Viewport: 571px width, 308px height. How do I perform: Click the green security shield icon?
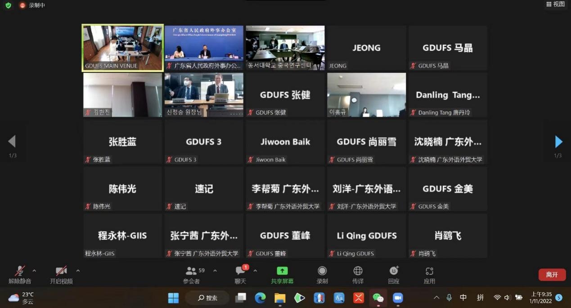pos(8,5)
